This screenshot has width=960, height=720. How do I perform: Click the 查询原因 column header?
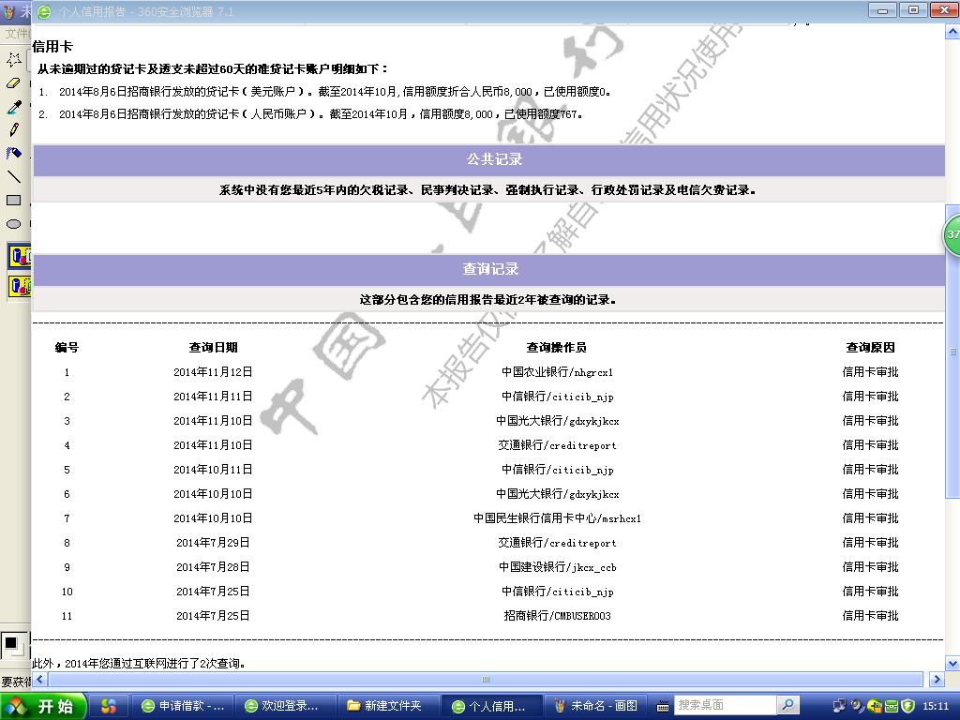coord(871,348)
